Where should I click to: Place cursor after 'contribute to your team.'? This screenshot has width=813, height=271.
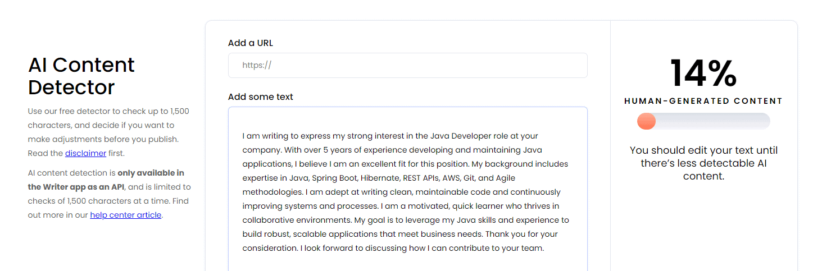coord(545,249)
